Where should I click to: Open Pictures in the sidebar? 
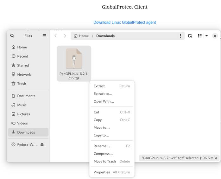(28, 114)
